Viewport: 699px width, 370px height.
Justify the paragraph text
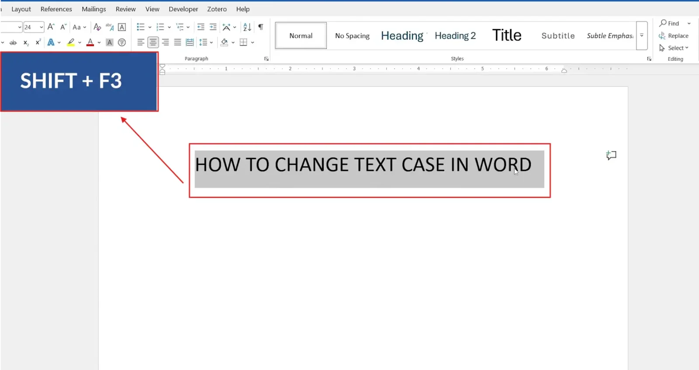(x=177, y=42)
